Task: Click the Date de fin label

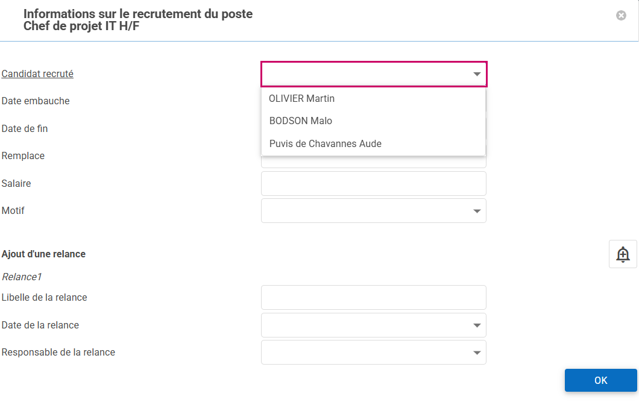Action: (25, 128)
